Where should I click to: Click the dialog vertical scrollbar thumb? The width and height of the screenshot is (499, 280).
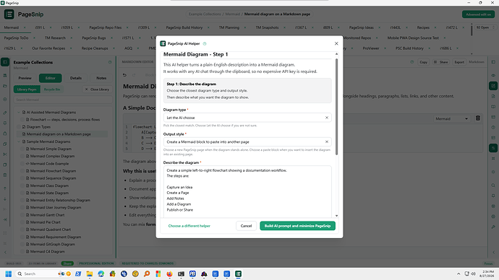pyautogui.click(x=337, y=106)
